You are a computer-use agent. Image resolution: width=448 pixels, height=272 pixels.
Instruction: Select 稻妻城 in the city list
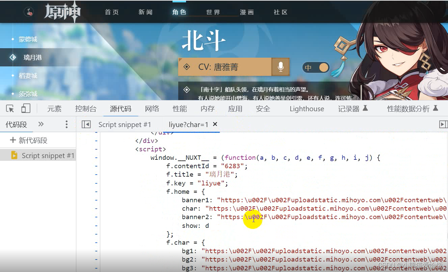(28, 75)
